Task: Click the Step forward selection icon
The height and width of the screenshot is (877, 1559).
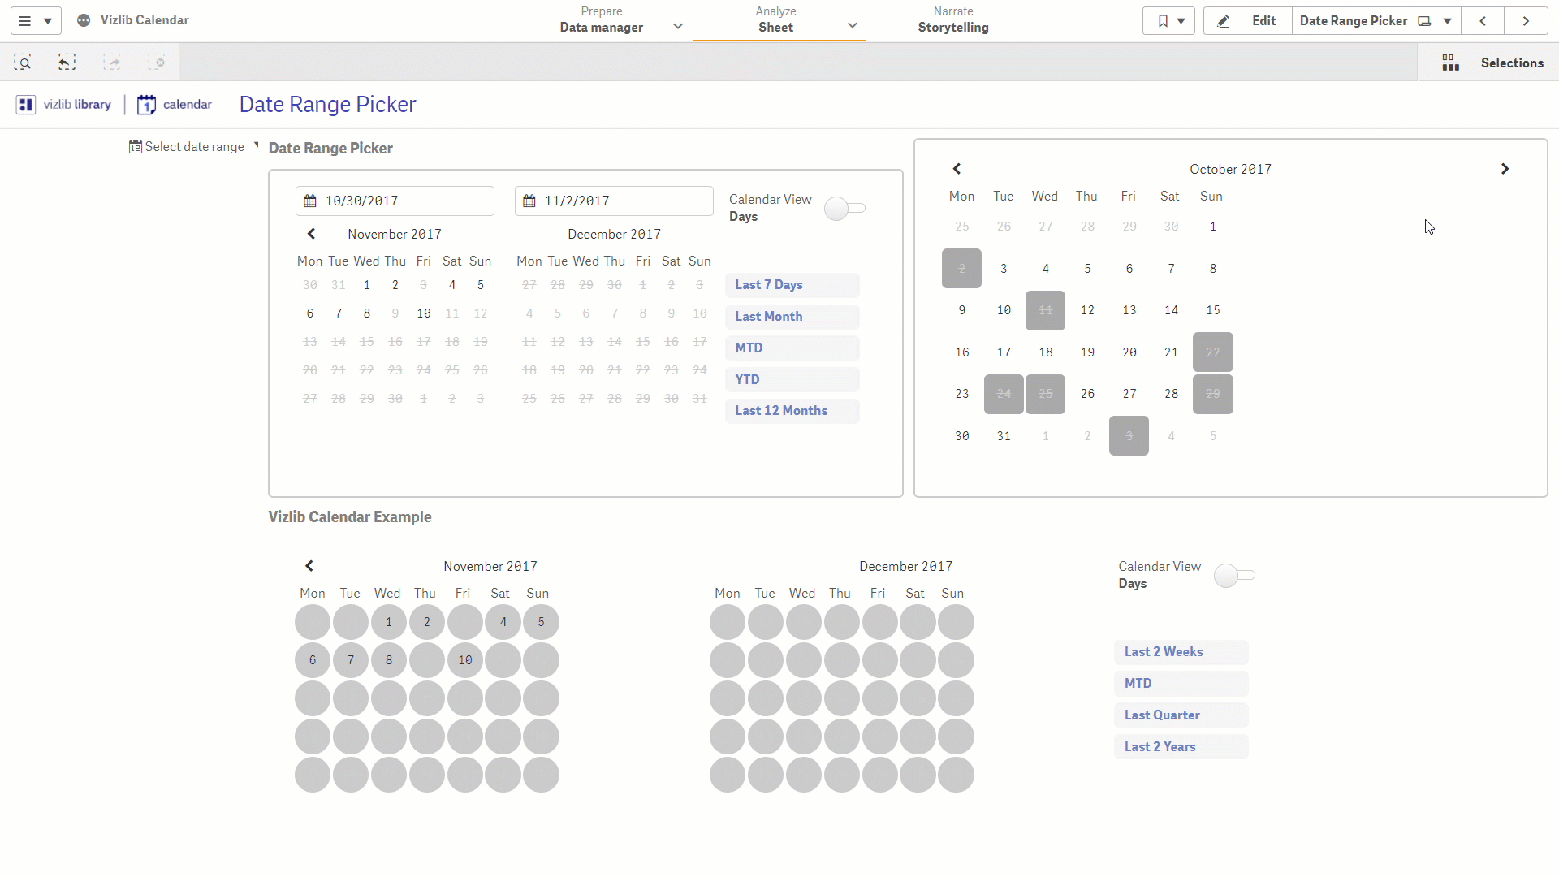Action: click(x=112, y=63)
